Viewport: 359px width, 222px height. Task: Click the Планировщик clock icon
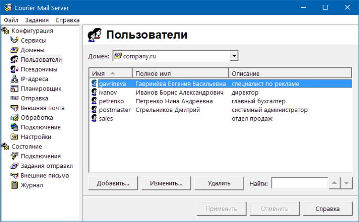14,89
